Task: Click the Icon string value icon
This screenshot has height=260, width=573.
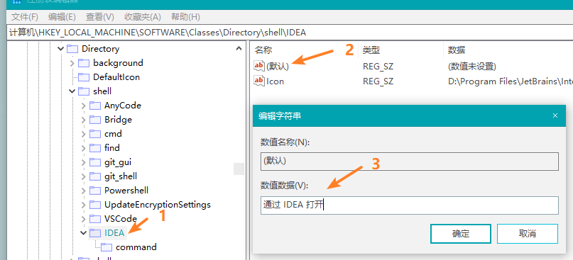Action: tap(258, 81)
